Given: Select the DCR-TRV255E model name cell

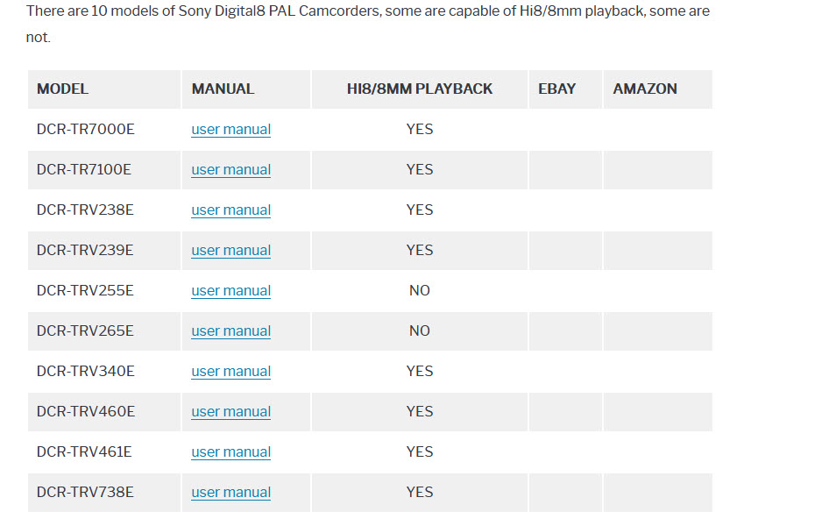Looking at the screenshot, I should [x=85, y=291].
